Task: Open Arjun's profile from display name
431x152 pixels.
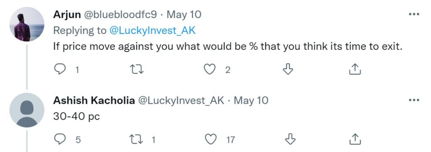Action: [67, 15]
